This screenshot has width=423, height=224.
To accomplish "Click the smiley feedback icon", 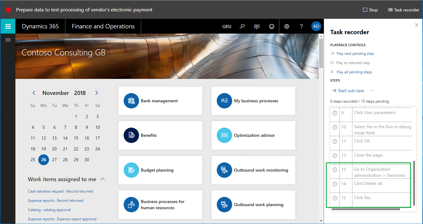I will click(272, 26).
